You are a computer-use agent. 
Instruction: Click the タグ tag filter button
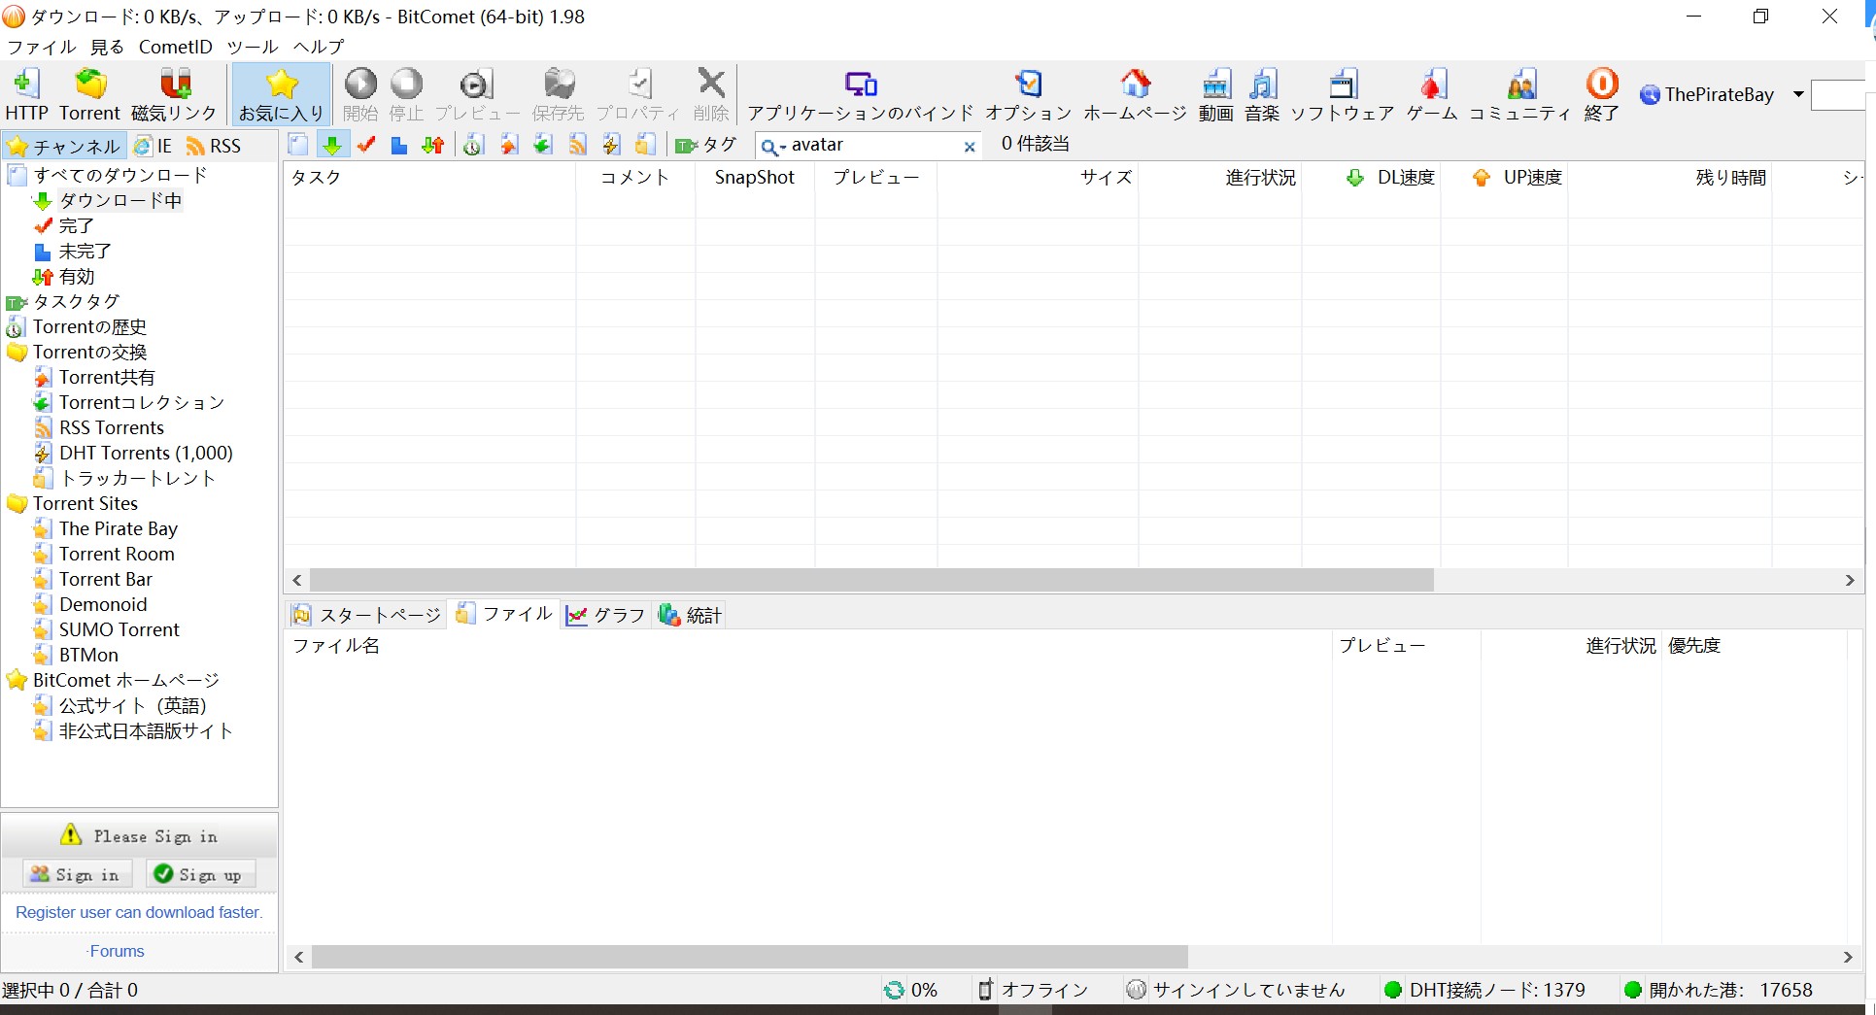click(x=706, y=145)
